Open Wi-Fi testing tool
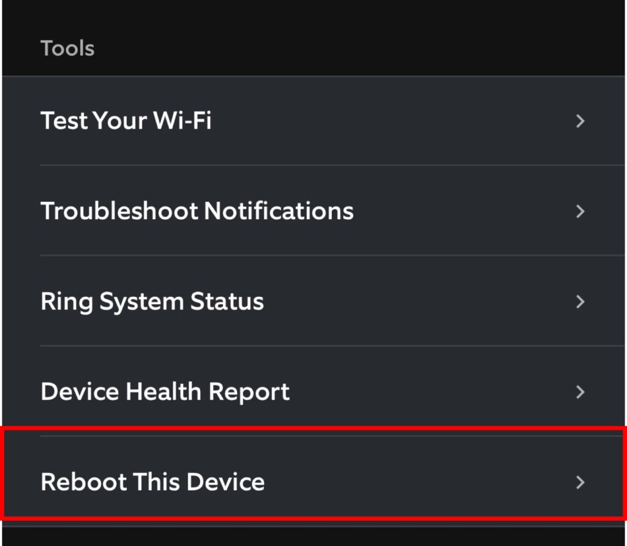This screenshot has height=546, width=627. click(126, 121)
